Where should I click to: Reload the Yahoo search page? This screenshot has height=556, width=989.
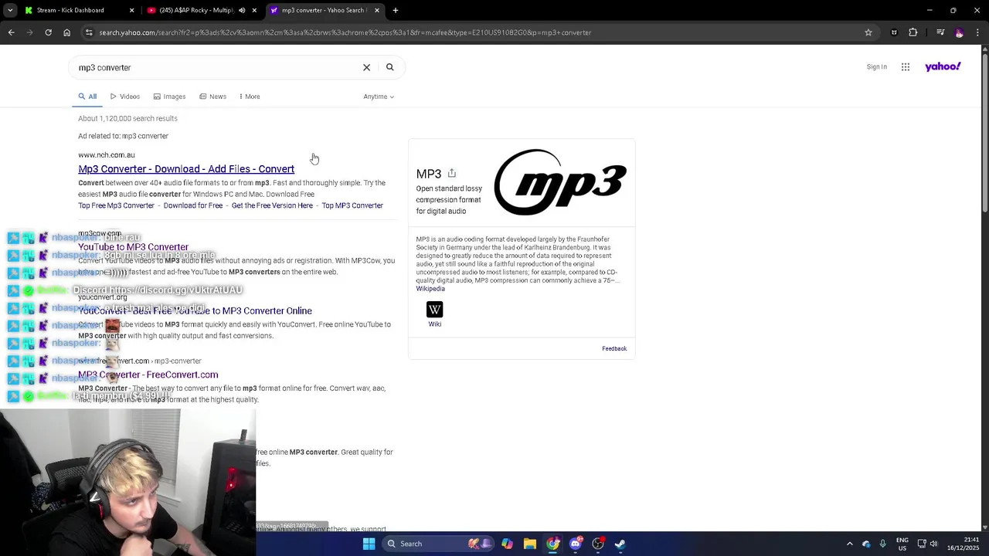pos(48,32)
